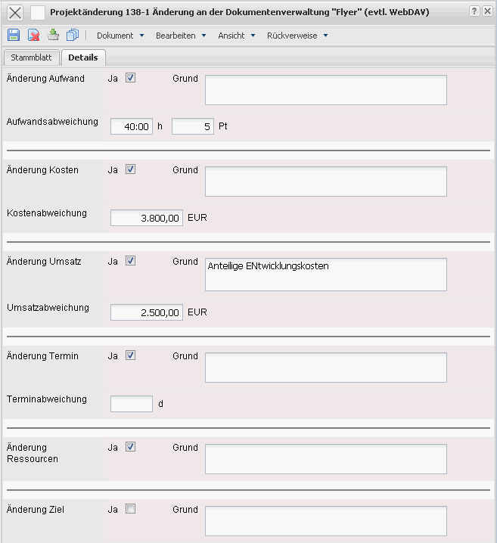Click the delete document icon with red X
The height and width of the screenshot is (543, 497).
tap(33, 36)
